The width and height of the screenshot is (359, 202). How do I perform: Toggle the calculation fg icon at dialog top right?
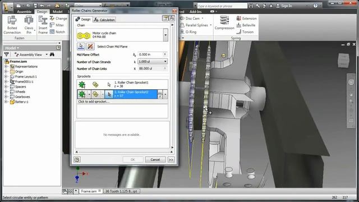[x=172, y=18]
